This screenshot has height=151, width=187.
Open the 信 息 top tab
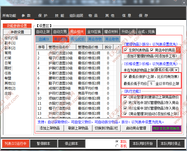(x=127, y=15)
